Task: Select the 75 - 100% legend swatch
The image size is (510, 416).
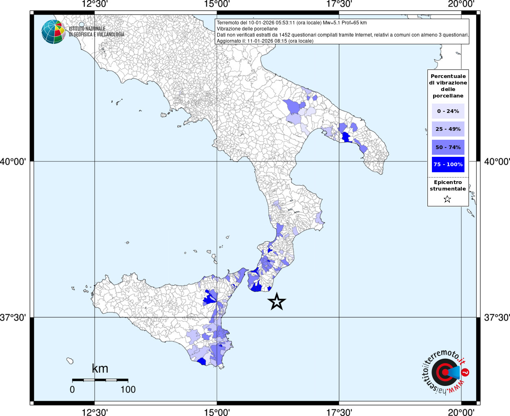Action: (x=448, y=165)
